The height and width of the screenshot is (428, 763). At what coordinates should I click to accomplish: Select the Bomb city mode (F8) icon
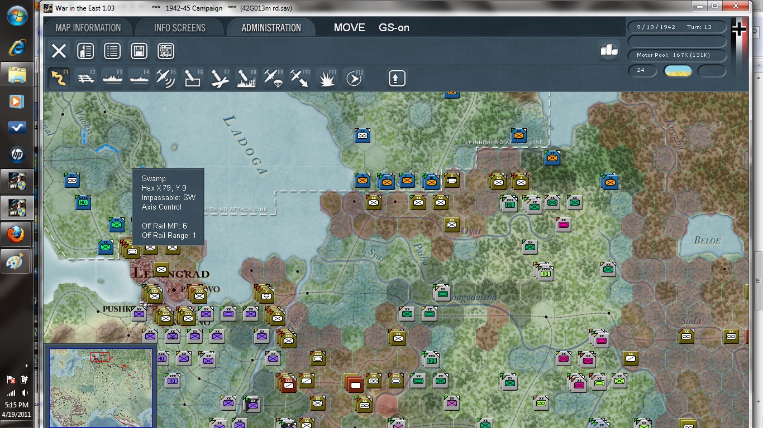tap(246, 78)
